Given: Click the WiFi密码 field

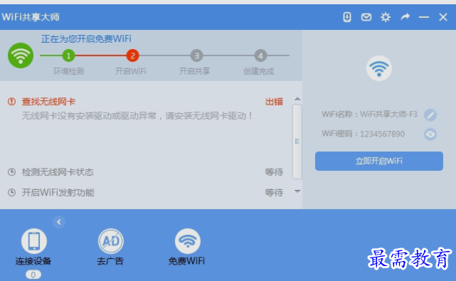Looking at the screenshot, I should click(364, 134).
